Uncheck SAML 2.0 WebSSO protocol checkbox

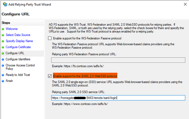[x=50, y=76]
